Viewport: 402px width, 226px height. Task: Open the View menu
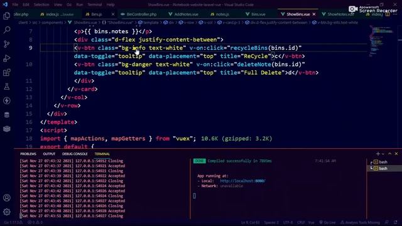pyautogui.click(x=58, y=4)
